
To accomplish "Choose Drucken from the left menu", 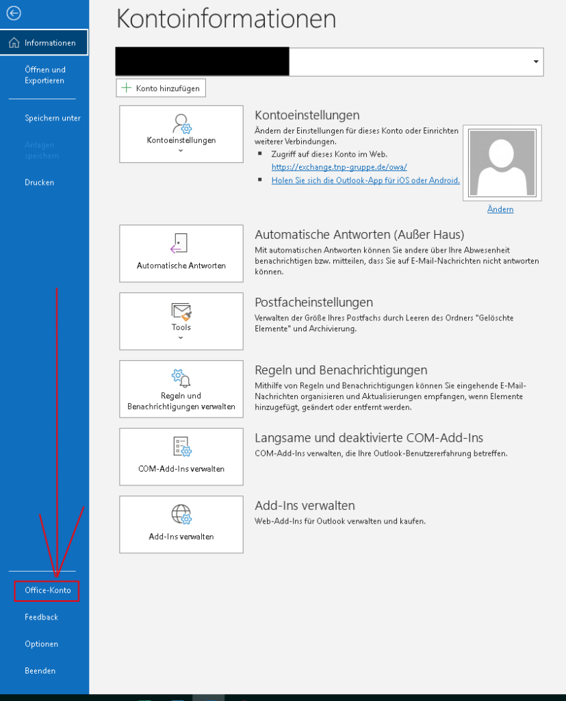I will coord(39,183).
